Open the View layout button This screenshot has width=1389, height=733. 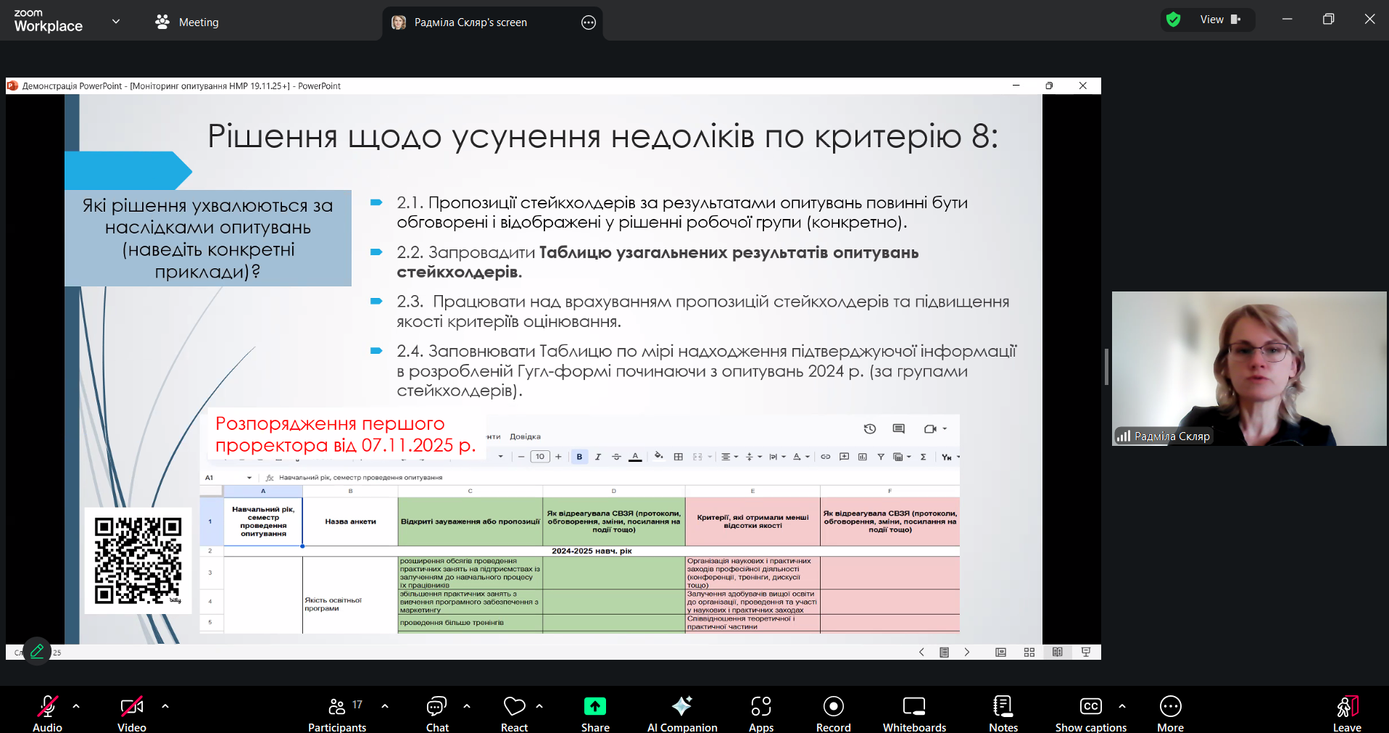pyautogui.click(x=1220, y=20)
